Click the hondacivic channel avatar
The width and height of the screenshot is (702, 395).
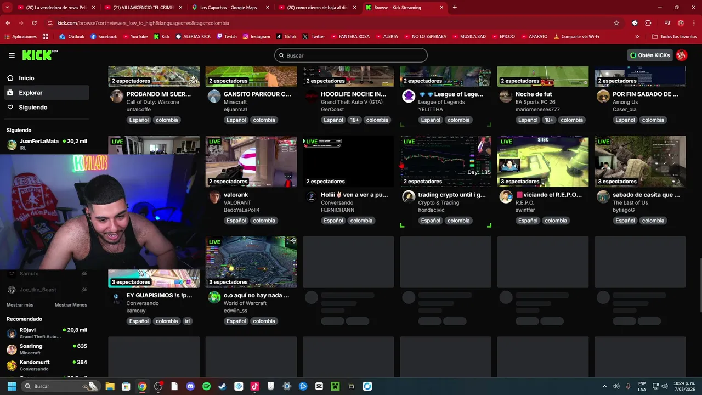coord(409,198)
